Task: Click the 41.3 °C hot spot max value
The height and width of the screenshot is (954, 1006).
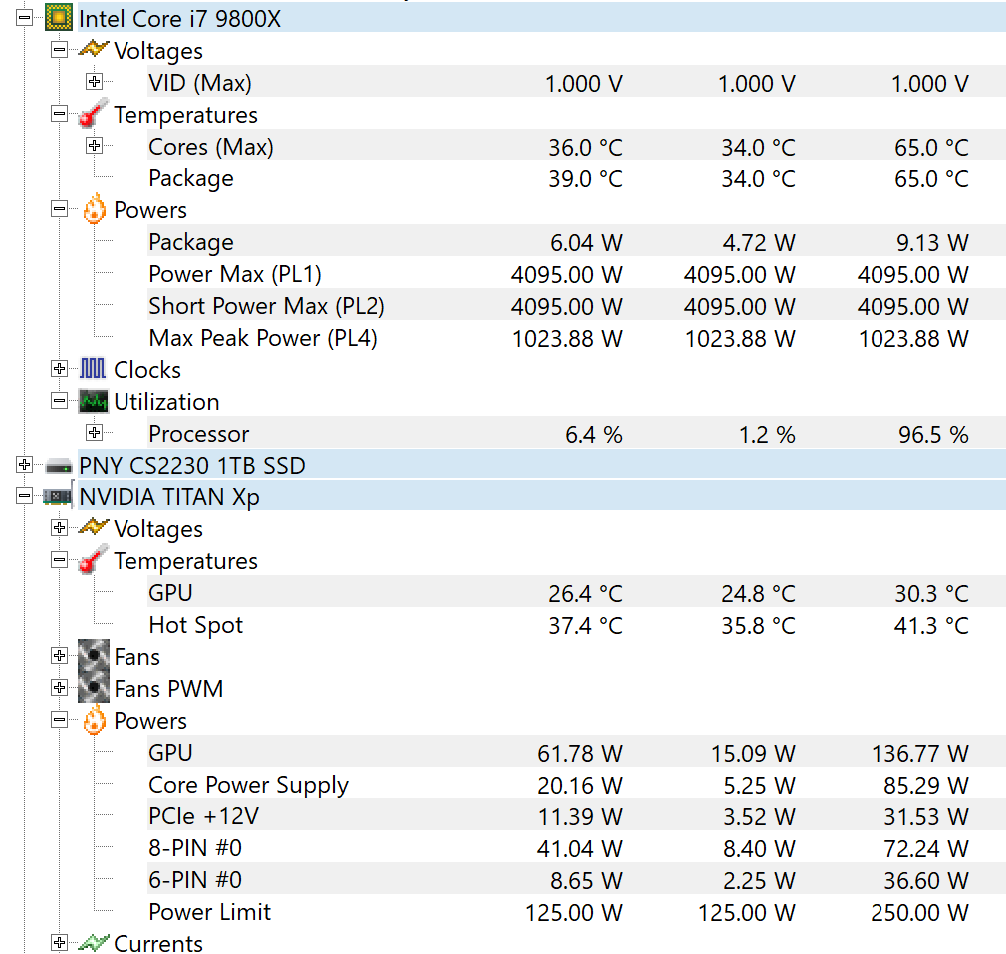Action: click(931, 625)
